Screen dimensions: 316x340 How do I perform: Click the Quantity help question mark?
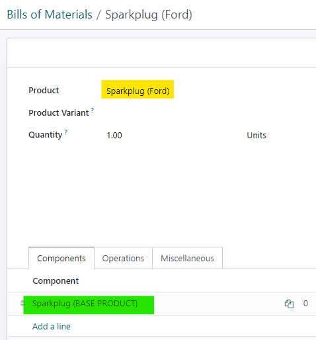pos(66,132)
